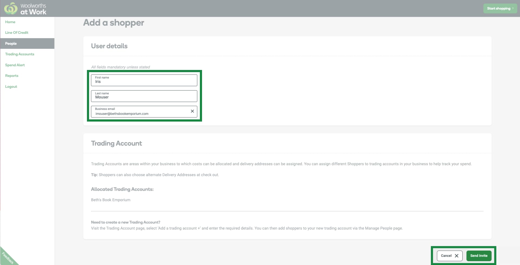Go to Trading Accounts page
Image resolution: width=520 pixels, height=265 pixels.
(x=19, y=54)
